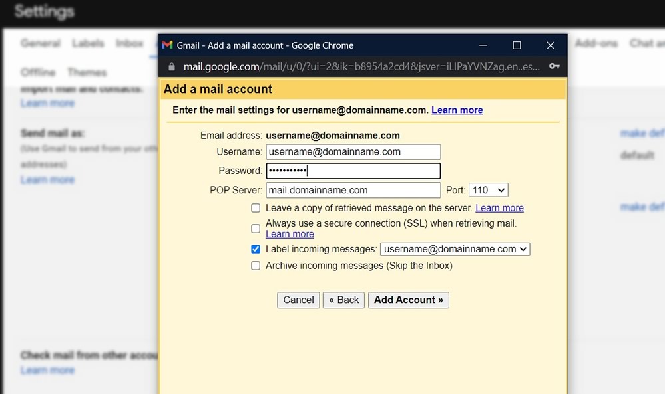Viewport: 665px width, 394px height.
Task: Open Learn more link after leave a copy option
Action: (500, 208)
